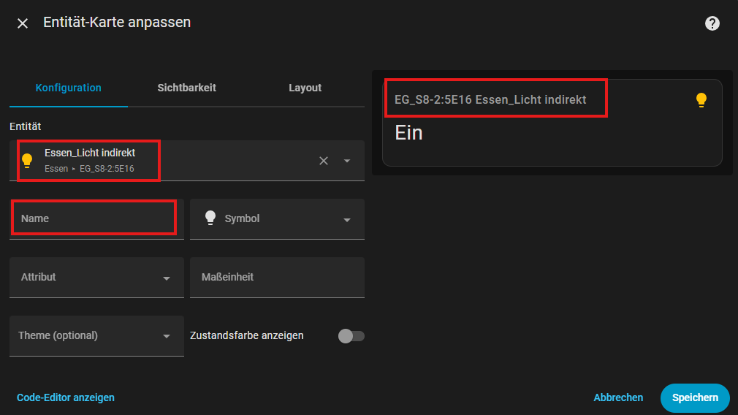Open the Symbol picker dropdown arrow
Viewport: 738px width, 415px height.
(x=347, y=219)
